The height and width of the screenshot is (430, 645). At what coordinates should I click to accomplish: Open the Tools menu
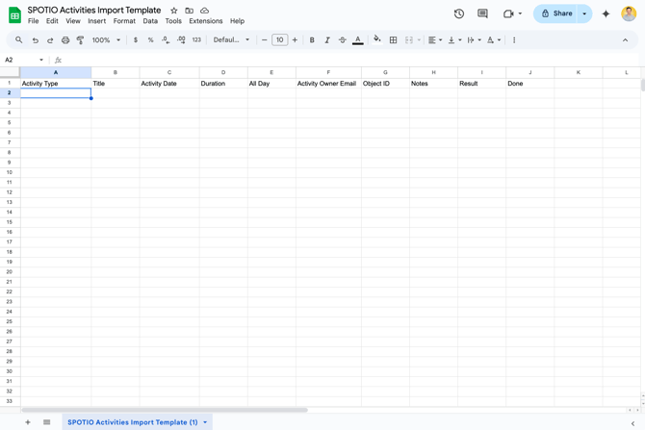pos(173,21)
